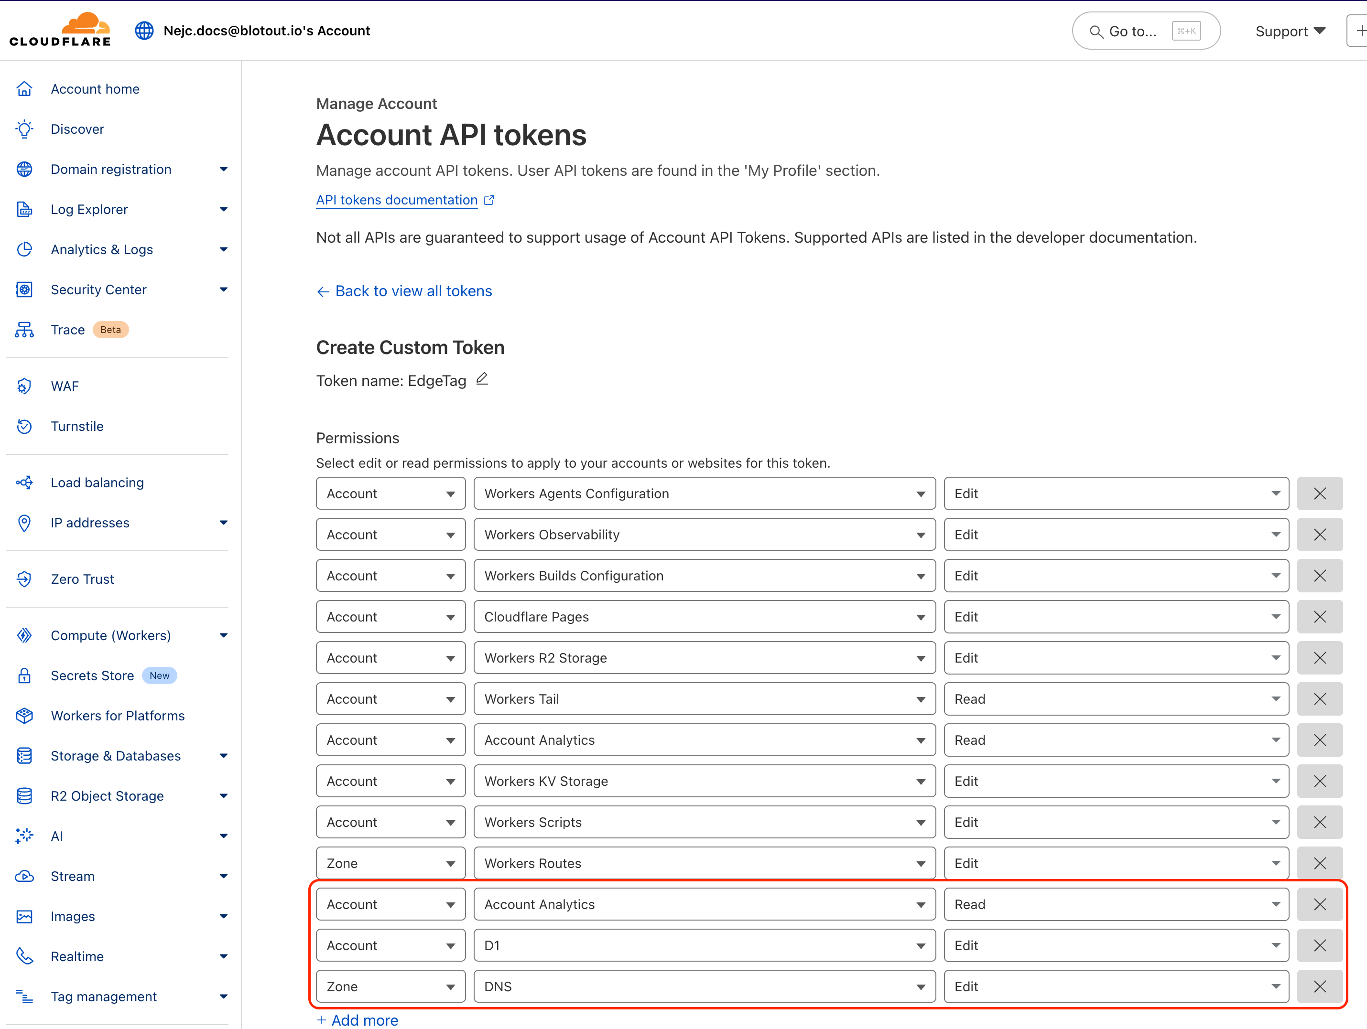Click the Discover lightbulb icon

(x=24, y=129)
